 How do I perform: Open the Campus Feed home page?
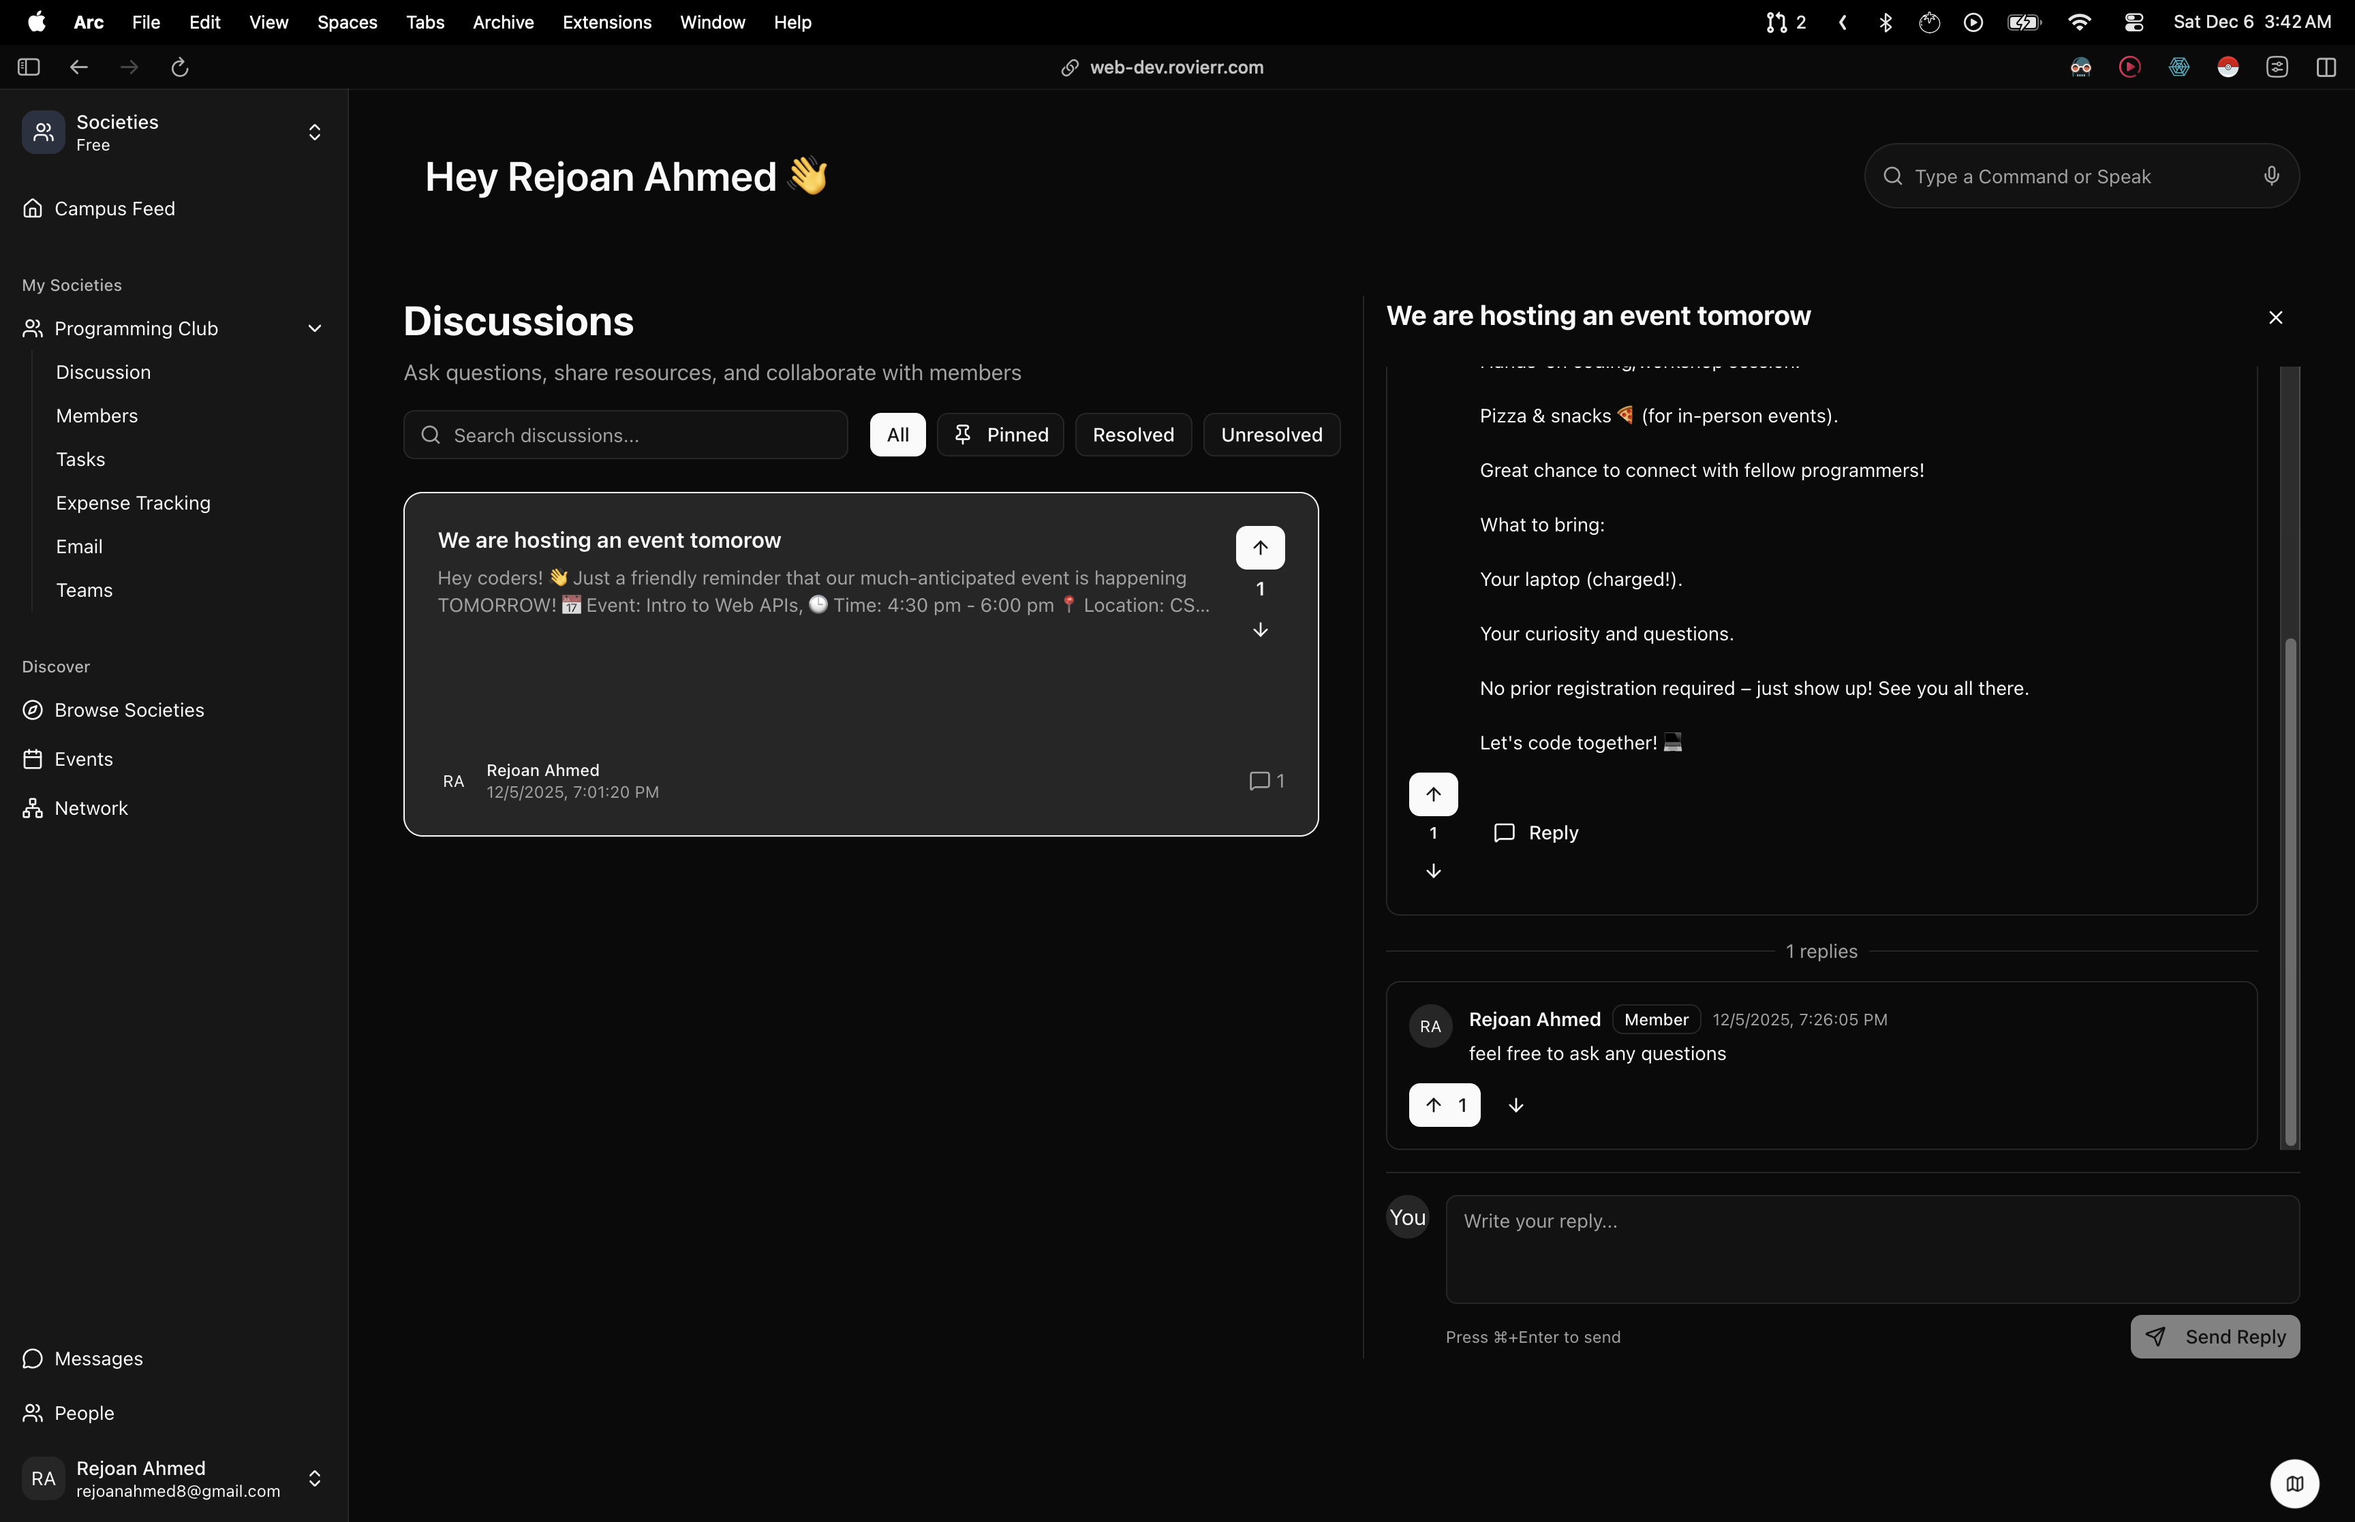click(114, 208)
